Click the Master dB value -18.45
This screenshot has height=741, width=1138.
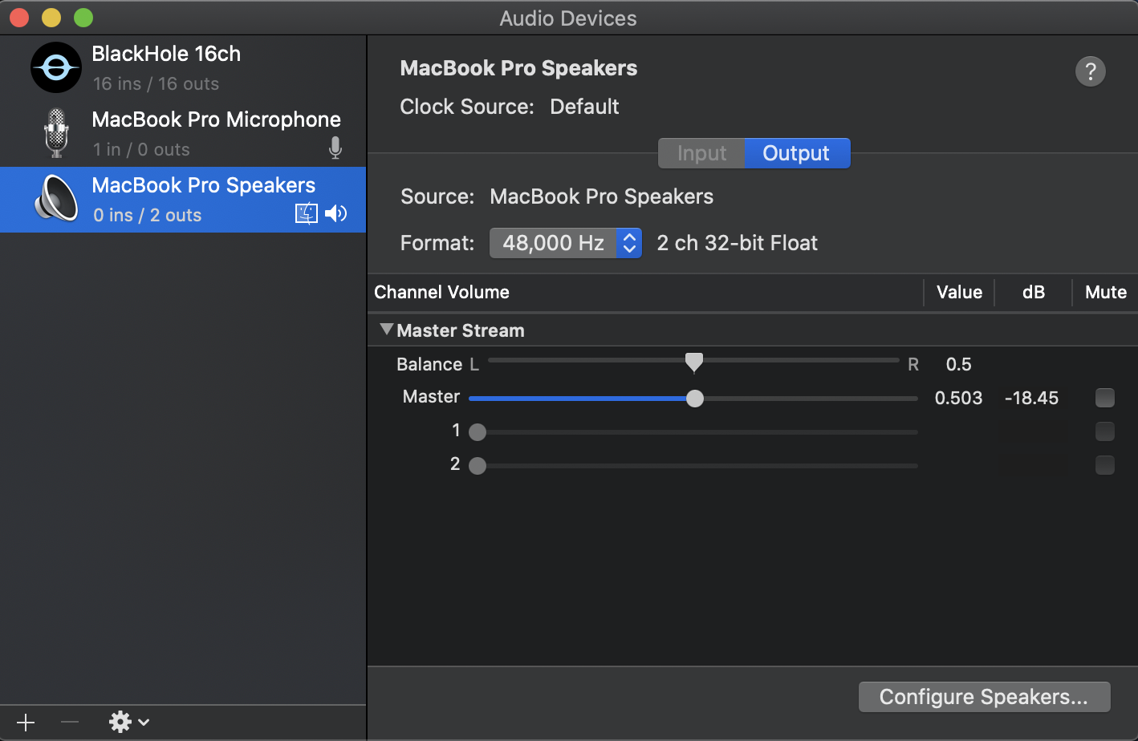coord(1032,398)
